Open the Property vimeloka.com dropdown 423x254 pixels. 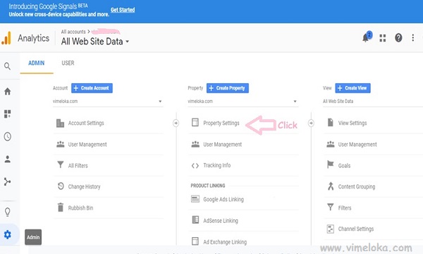click(x=243, y=101)
